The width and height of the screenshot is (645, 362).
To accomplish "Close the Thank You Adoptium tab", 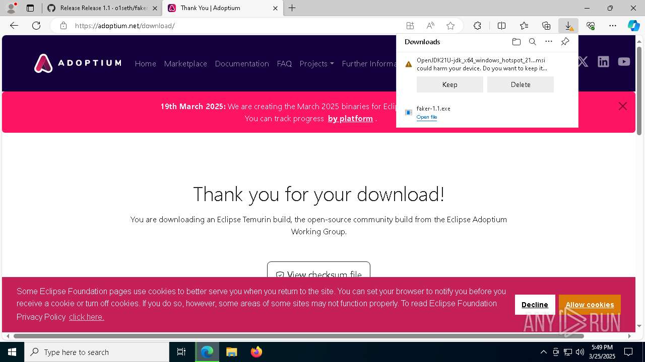I will click(x=275, y=8).
